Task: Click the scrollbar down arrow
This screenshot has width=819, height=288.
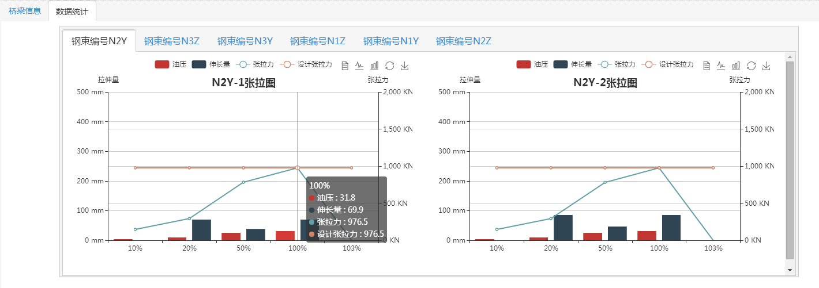Action: pos(790,270)
